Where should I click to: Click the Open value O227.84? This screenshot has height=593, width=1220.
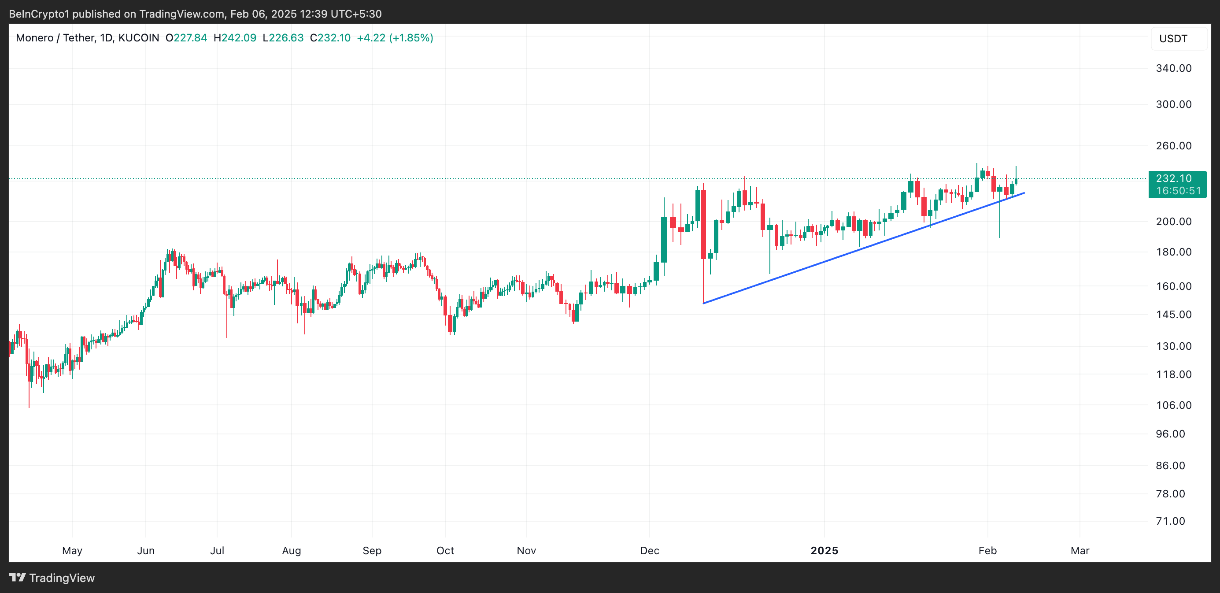[186, 38]
